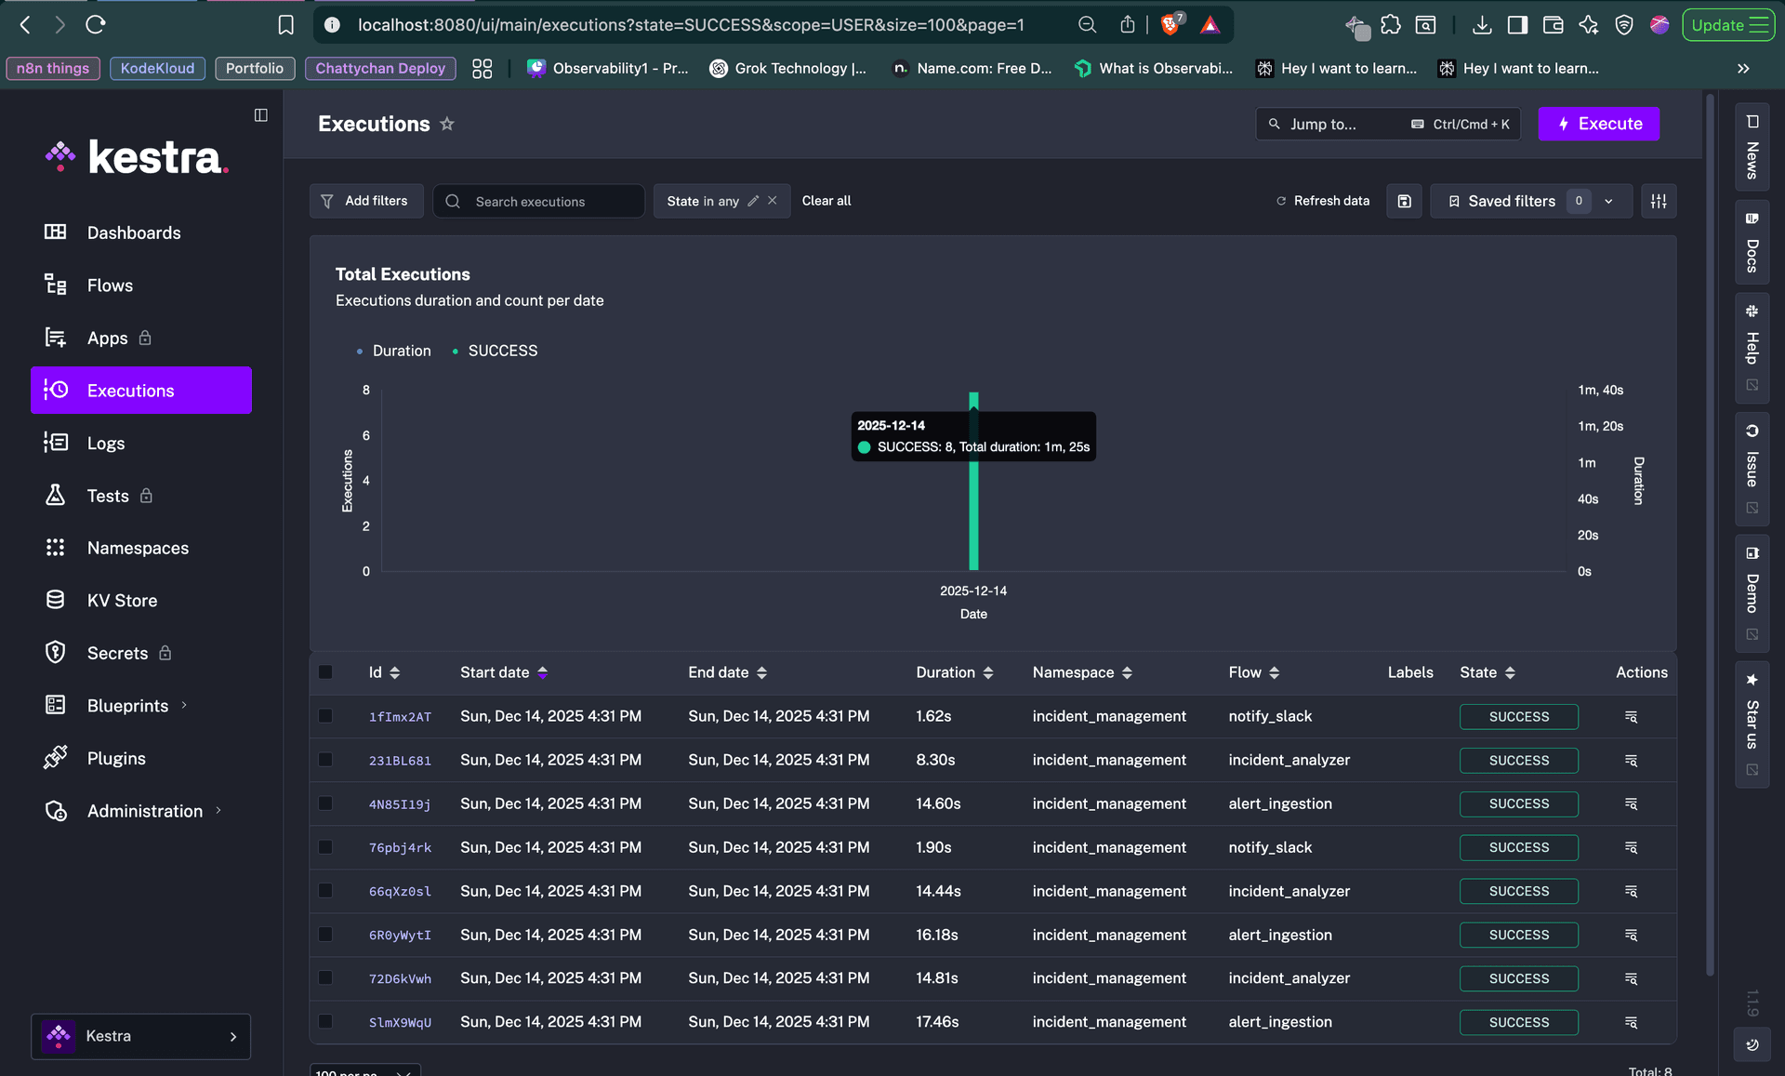Open the Namespaces menu item
This screenshot has height=1076, width=1785.
[x=138, y=548]
